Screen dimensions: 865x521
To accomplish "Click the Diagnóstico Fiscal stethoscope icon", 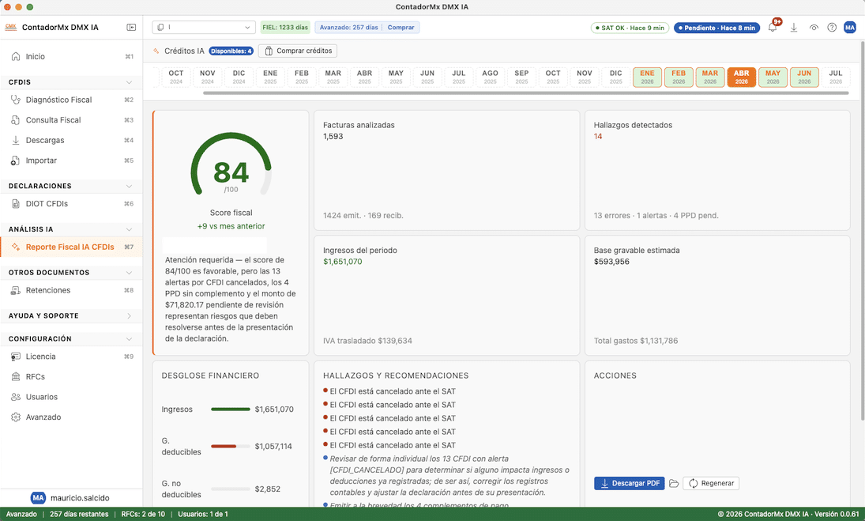I will tap(16, 100).
